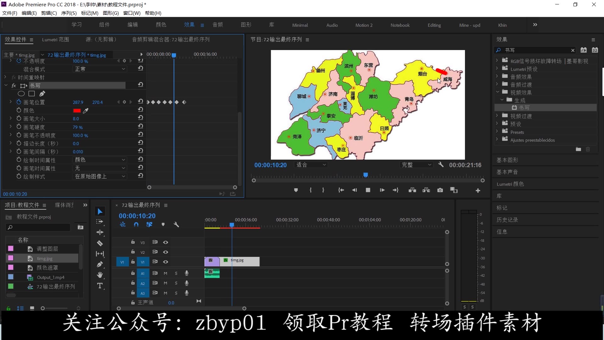Pick a color with the 颜色 eyedropper
604x340 pixels.
pyautogui.click(x=86, y=110)
